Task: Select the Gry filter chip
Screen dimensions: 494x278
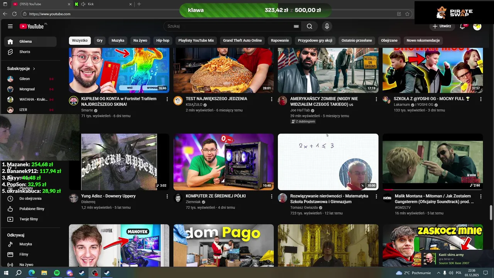Action: point(100,41)
